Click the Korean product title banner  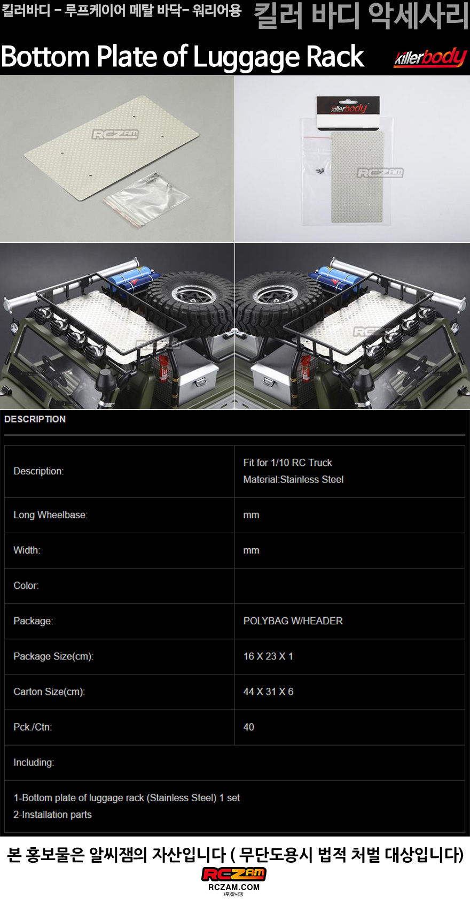coord(121,10)
